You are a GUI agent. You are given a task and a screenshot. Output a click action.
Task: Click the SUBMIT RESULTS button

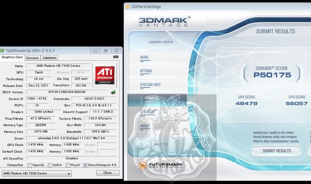pyautogui.click(x=276, y=151)
